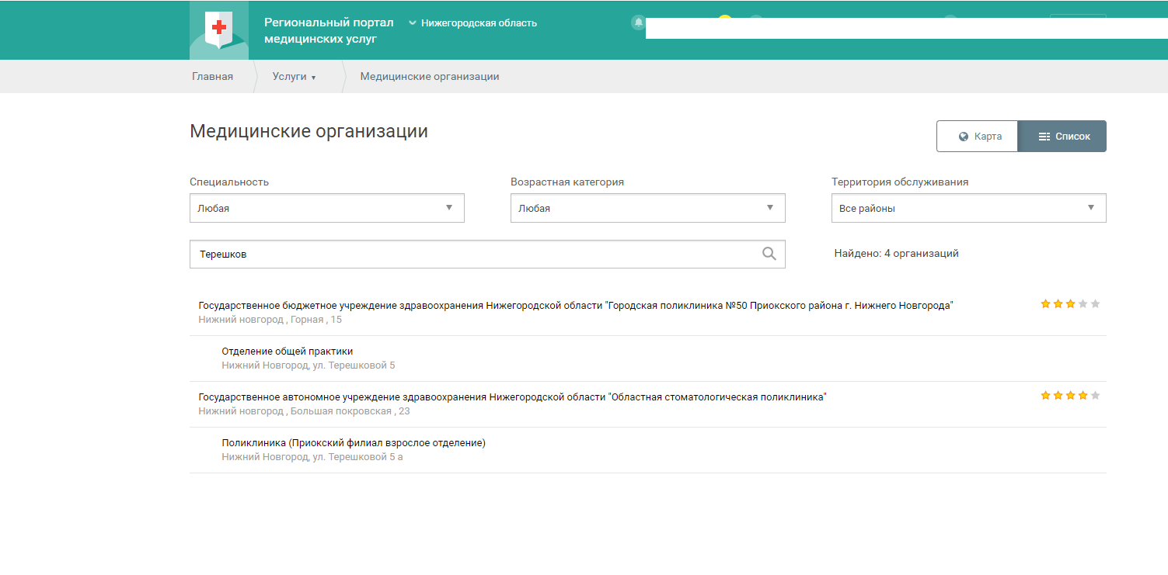Switch to Список list view
The width and height of the screenshot is (1168, 575).
pos(1062,137)
